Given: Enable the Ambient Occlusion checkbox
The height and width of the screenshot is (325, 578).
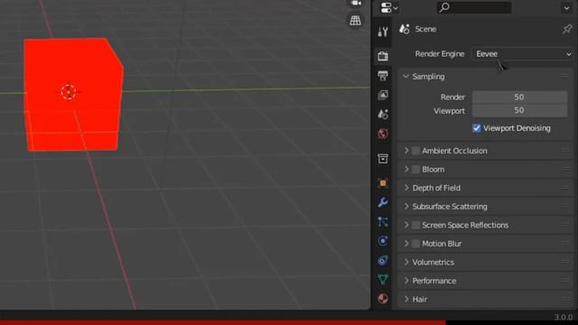Looking at the screenshot, I should tap(415, 151).
